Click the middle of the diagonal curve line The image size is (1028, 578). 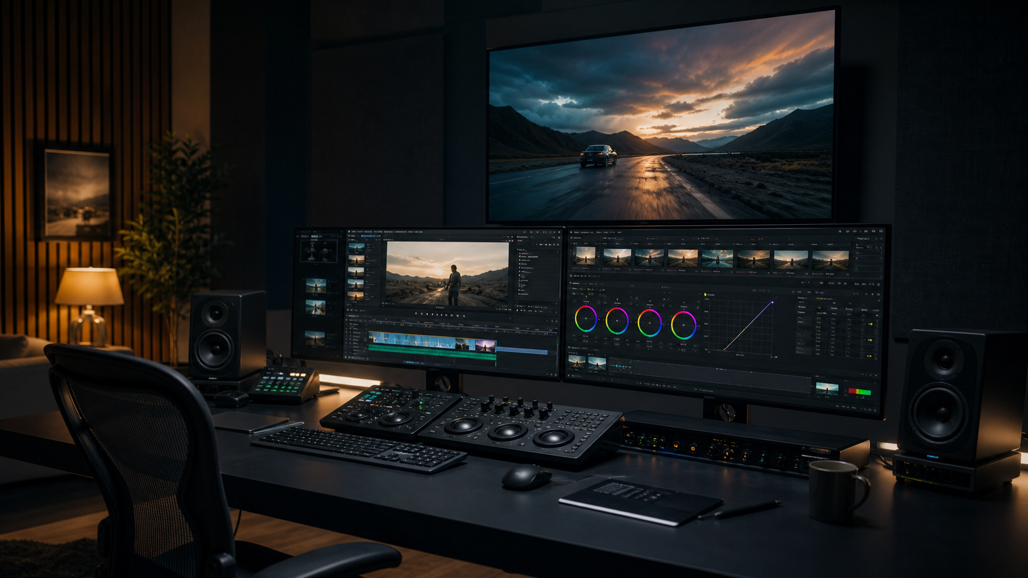tap(748, 326)
